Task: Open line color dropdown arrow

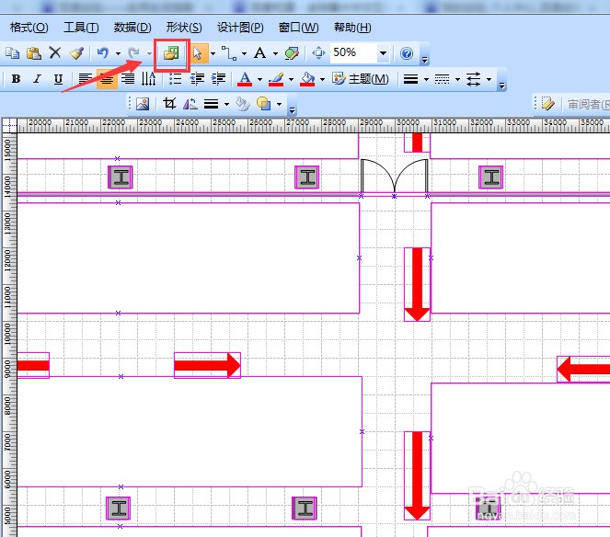Action: click(291, 79)
